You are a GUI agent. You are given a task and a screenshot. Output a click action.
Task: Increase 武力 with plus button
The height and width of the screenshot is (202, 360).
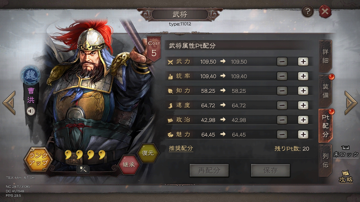[303, 61]
